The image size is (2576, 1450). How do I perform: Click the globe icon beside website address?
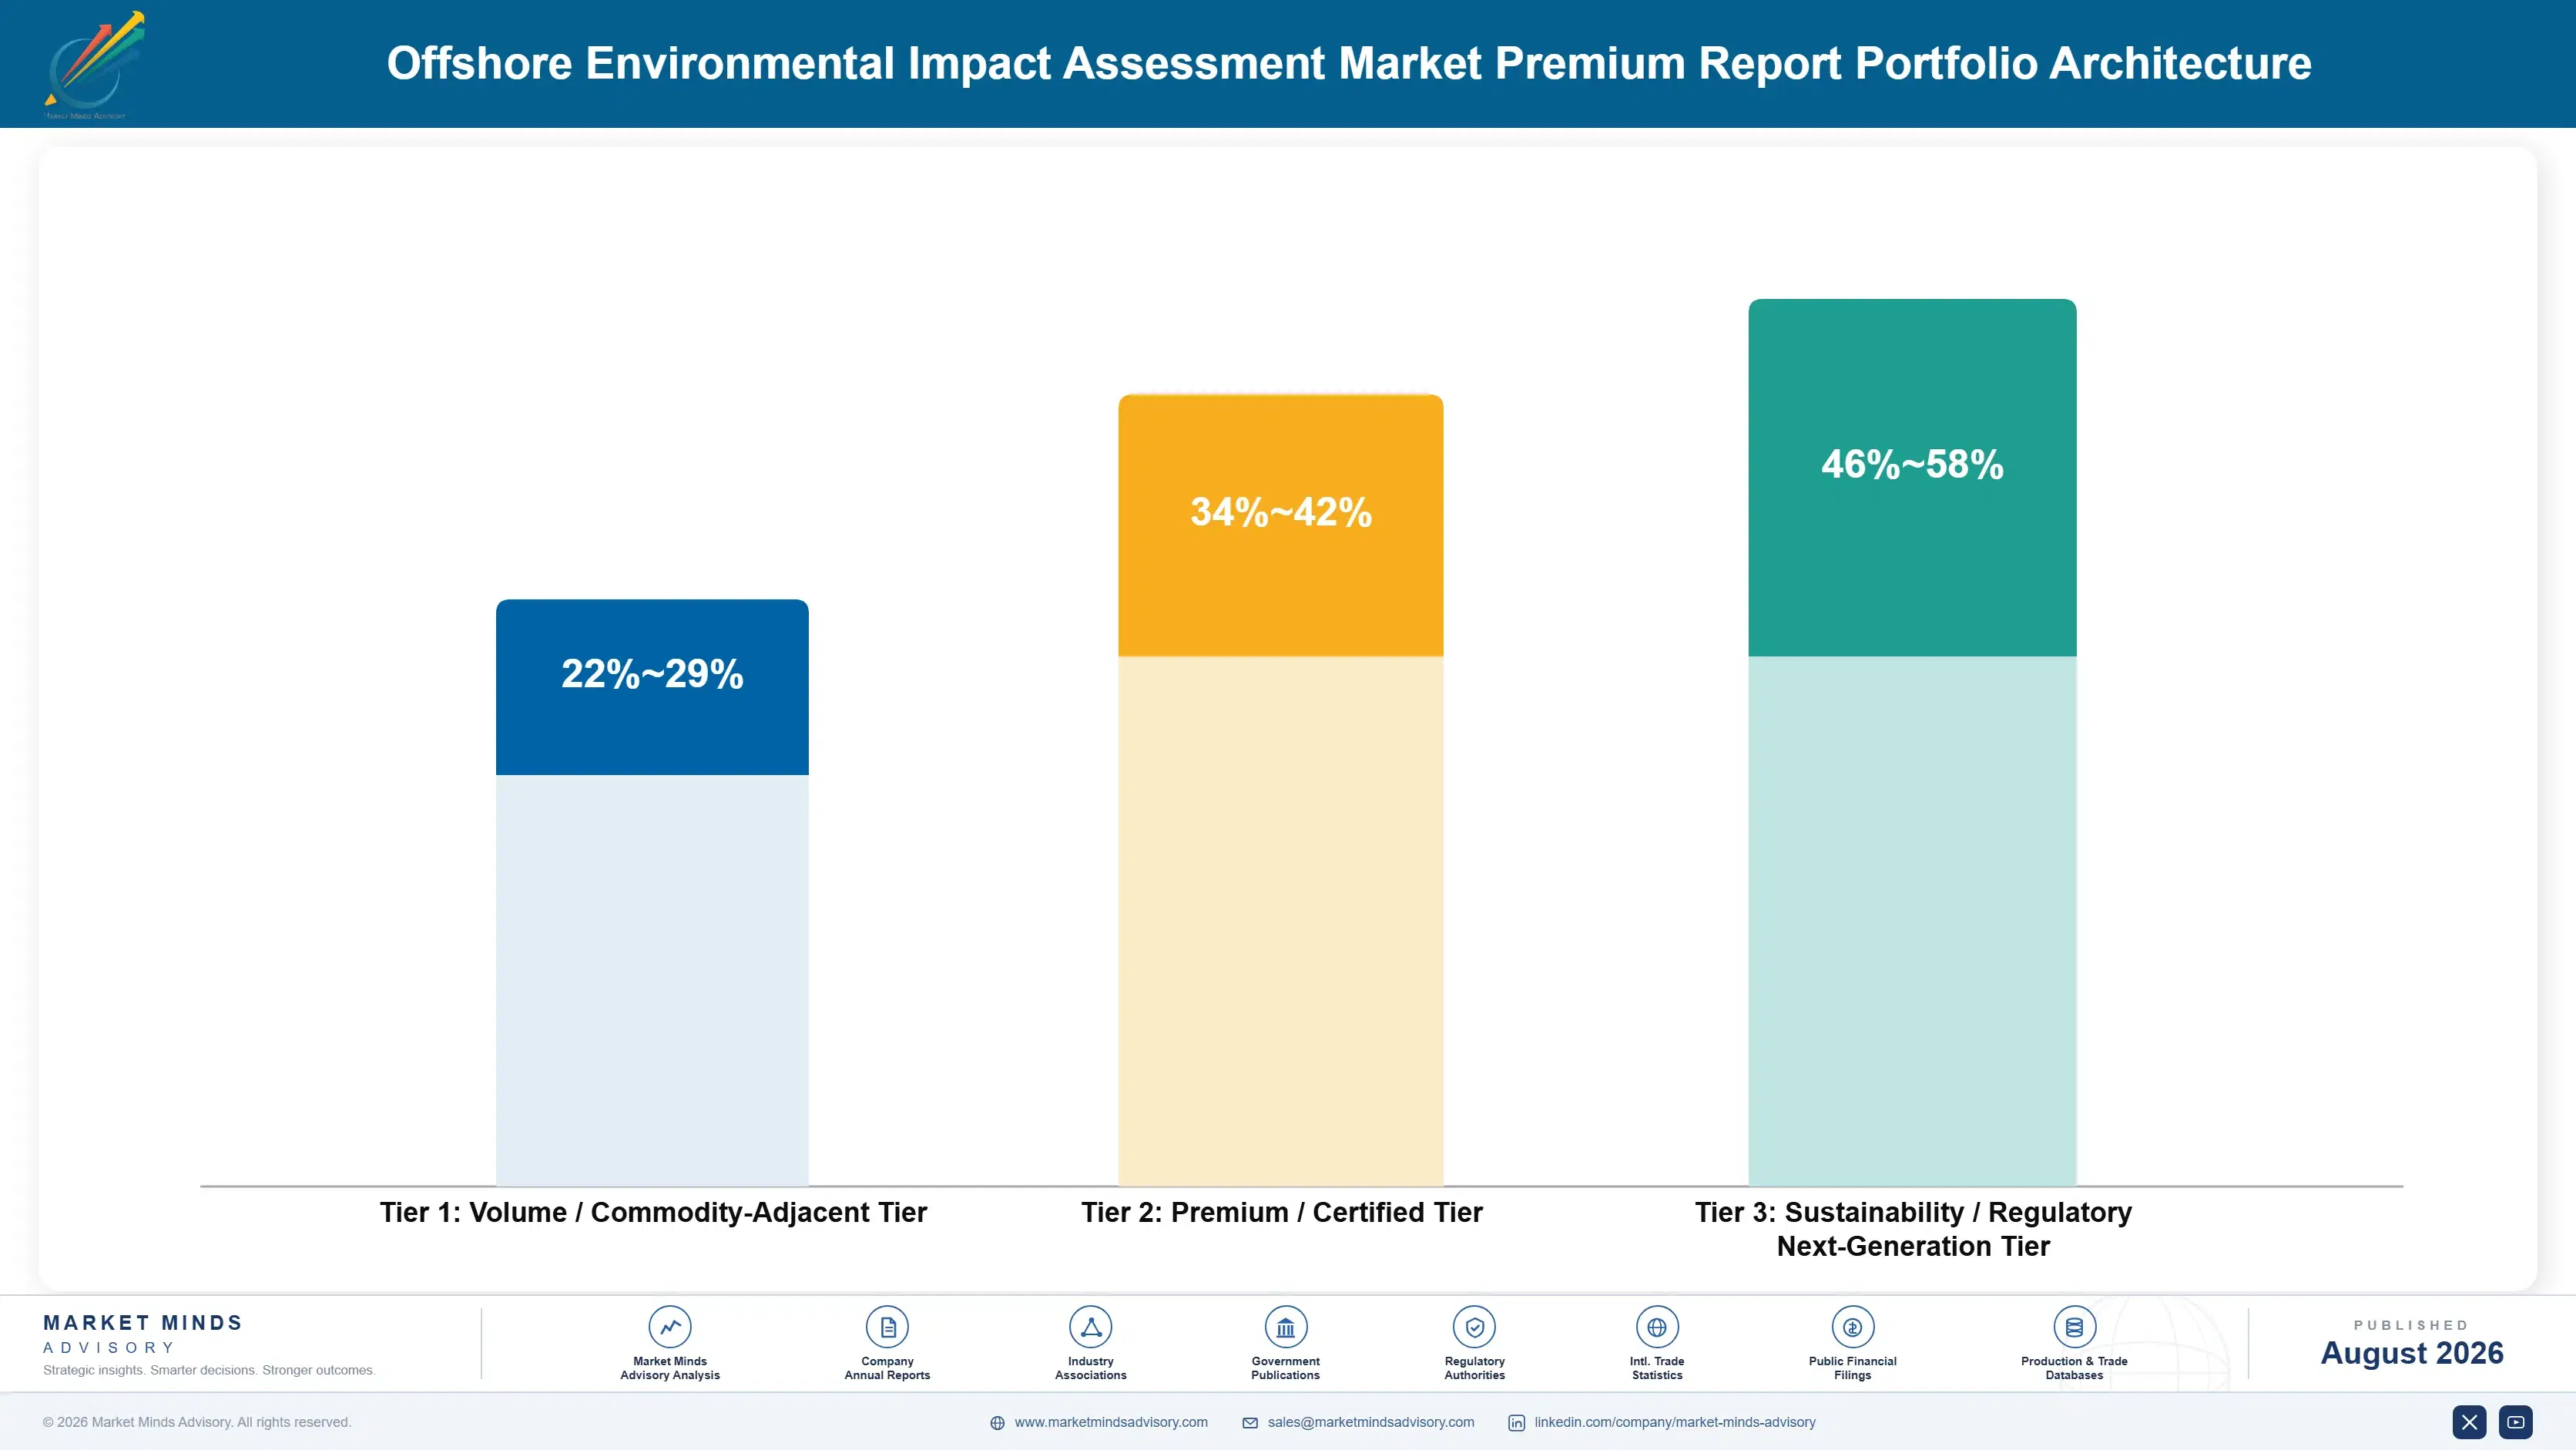997,1423
